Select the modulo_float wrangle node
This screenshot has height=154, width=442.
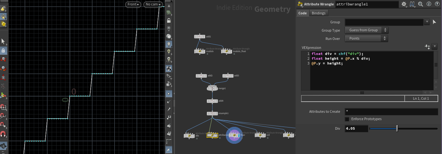click(227, 51)
